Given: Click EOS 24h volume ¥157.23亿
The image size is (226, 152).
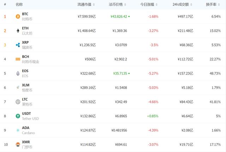Looking at the screenshot, I should 185,74.
